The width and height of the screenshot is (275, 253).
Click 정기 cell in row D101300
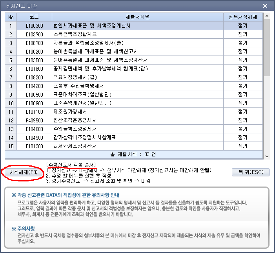coord(243,146)
